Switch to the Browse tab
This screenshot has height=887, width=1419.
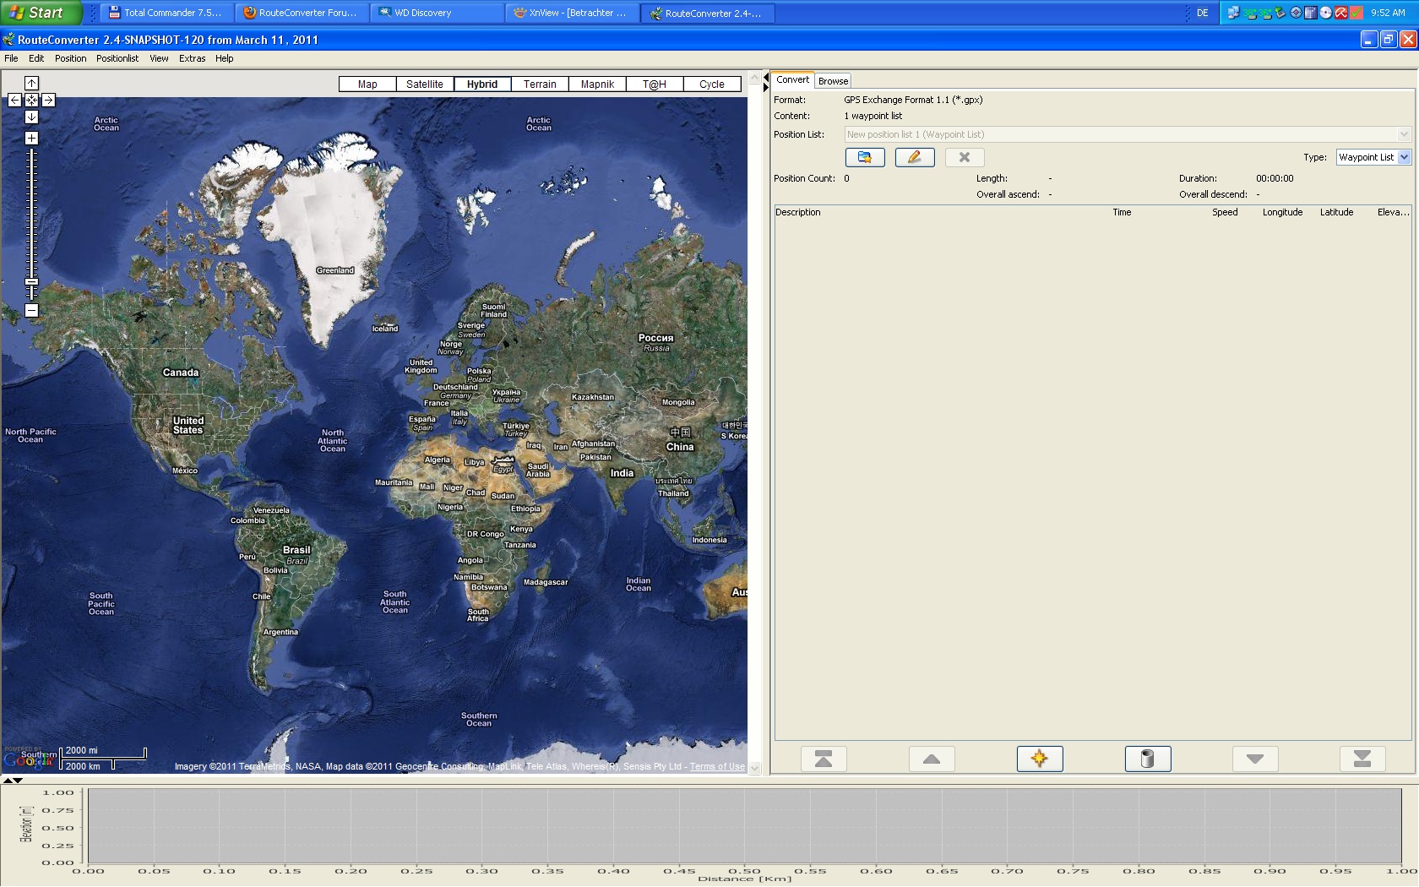click(833, 81)
